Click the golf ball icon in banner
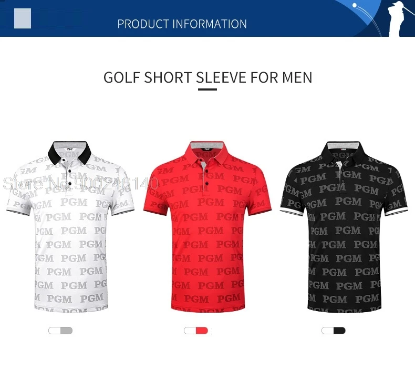Image resolution: width=415 pixels, height=369 pixels. (355, 5)
